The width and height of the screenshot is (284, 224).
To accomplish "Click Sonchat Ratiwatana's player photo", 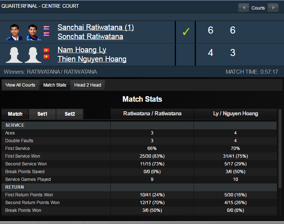I will [34, 32].
